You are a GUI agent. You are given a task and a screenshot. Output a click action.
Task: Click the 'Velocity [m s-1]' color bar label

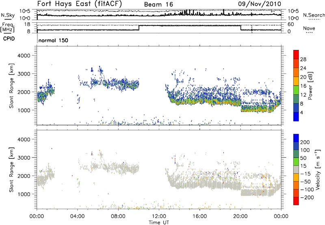click(317, 169)
